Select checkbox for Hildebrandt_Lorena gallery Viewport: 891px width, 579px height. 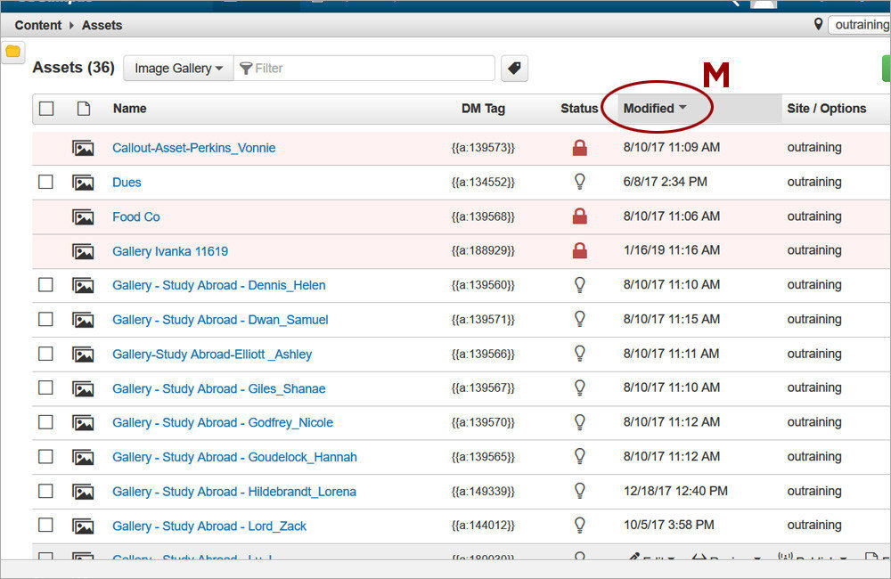45,491
